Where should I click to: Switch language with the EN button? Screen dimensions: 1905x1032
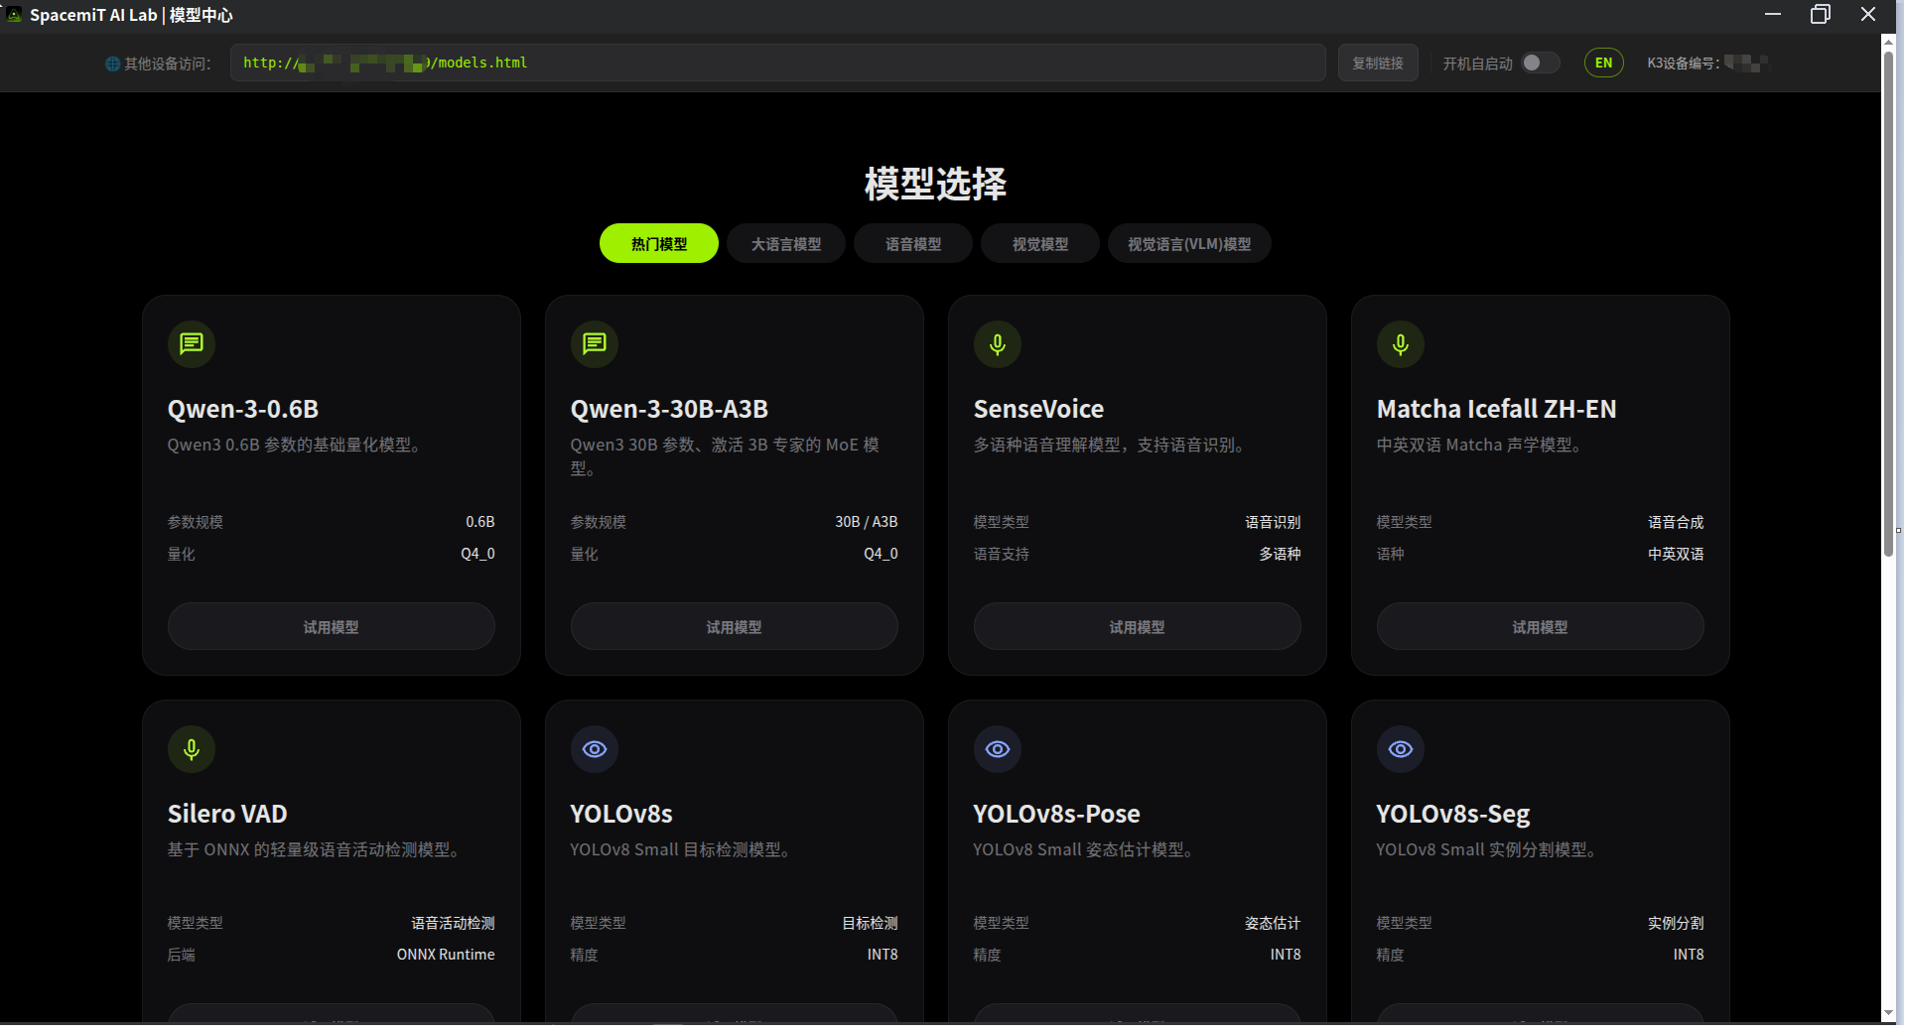(1603, 63)
